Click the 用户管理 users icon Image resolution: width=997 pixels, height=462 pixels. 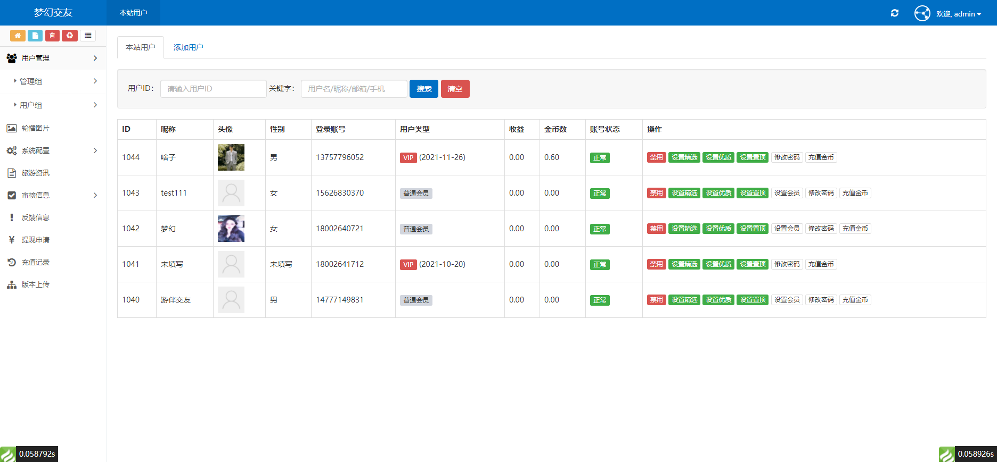pos(12,58)
